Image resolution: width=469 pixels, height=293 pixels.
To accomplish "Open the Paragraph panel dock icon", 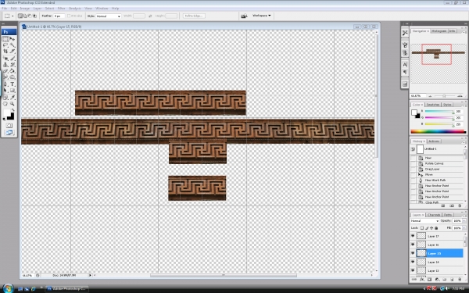I will 405,72.
